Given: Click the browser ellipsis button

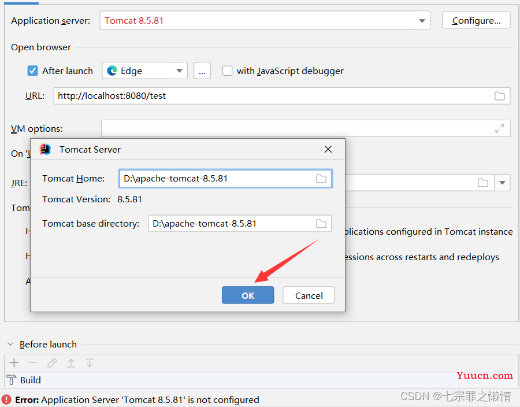Looking at the screenshot, I should [x=202, y=71].
